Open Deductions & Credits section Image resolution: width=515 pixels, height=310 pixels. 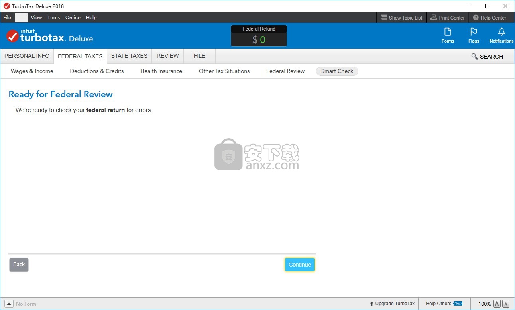(x=97, y=71)
